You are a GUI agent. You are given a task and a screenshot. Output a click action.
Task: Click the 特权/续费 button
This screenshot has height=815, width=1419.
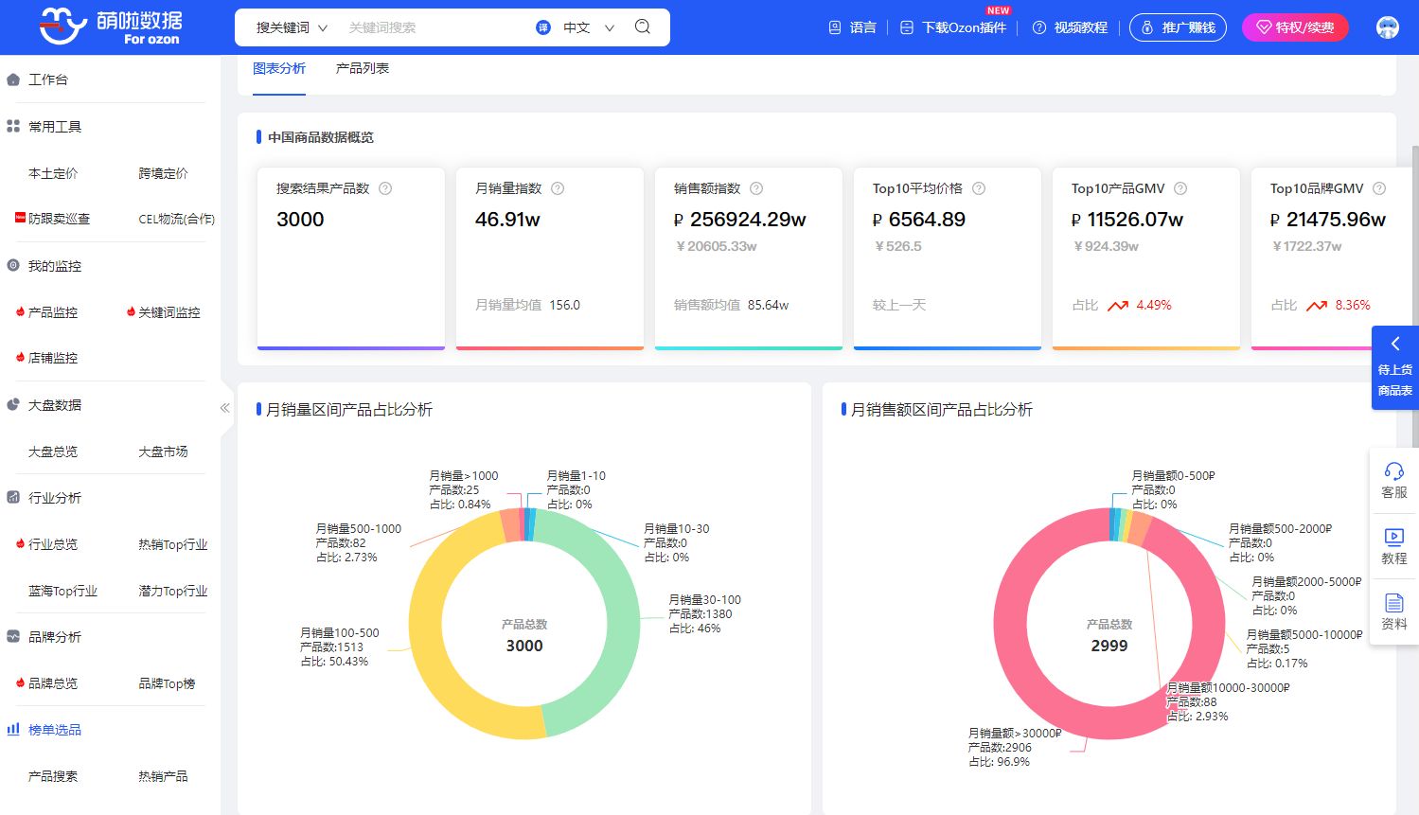1294,27
